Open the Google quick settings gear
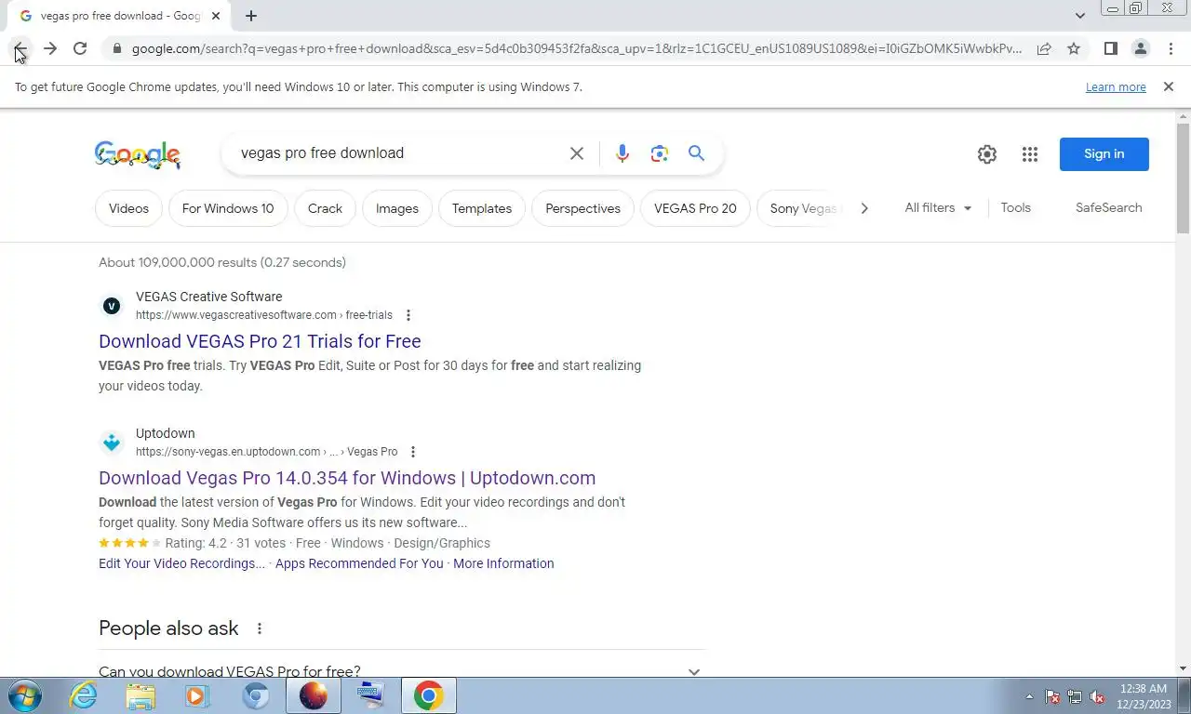Viewport: 1191px width, 714px height. (987, 154)
